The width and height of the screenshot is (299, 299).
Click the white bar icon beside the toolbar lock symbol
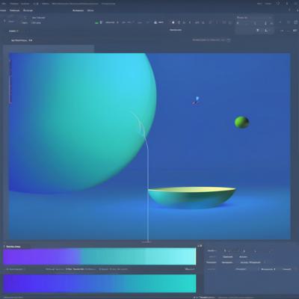click(161, 22)
